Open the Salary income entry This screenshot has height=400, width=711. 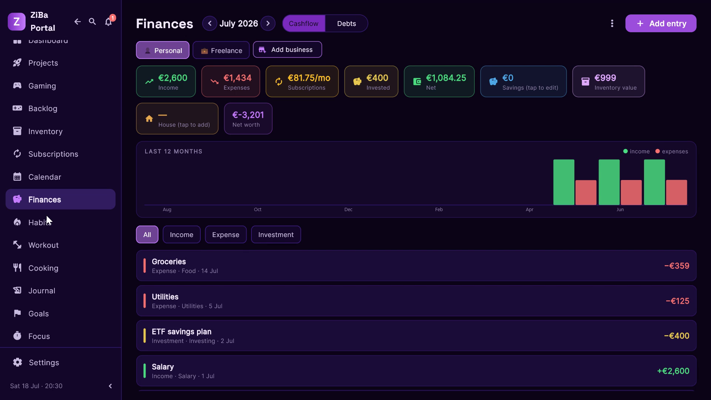(416, 371)
